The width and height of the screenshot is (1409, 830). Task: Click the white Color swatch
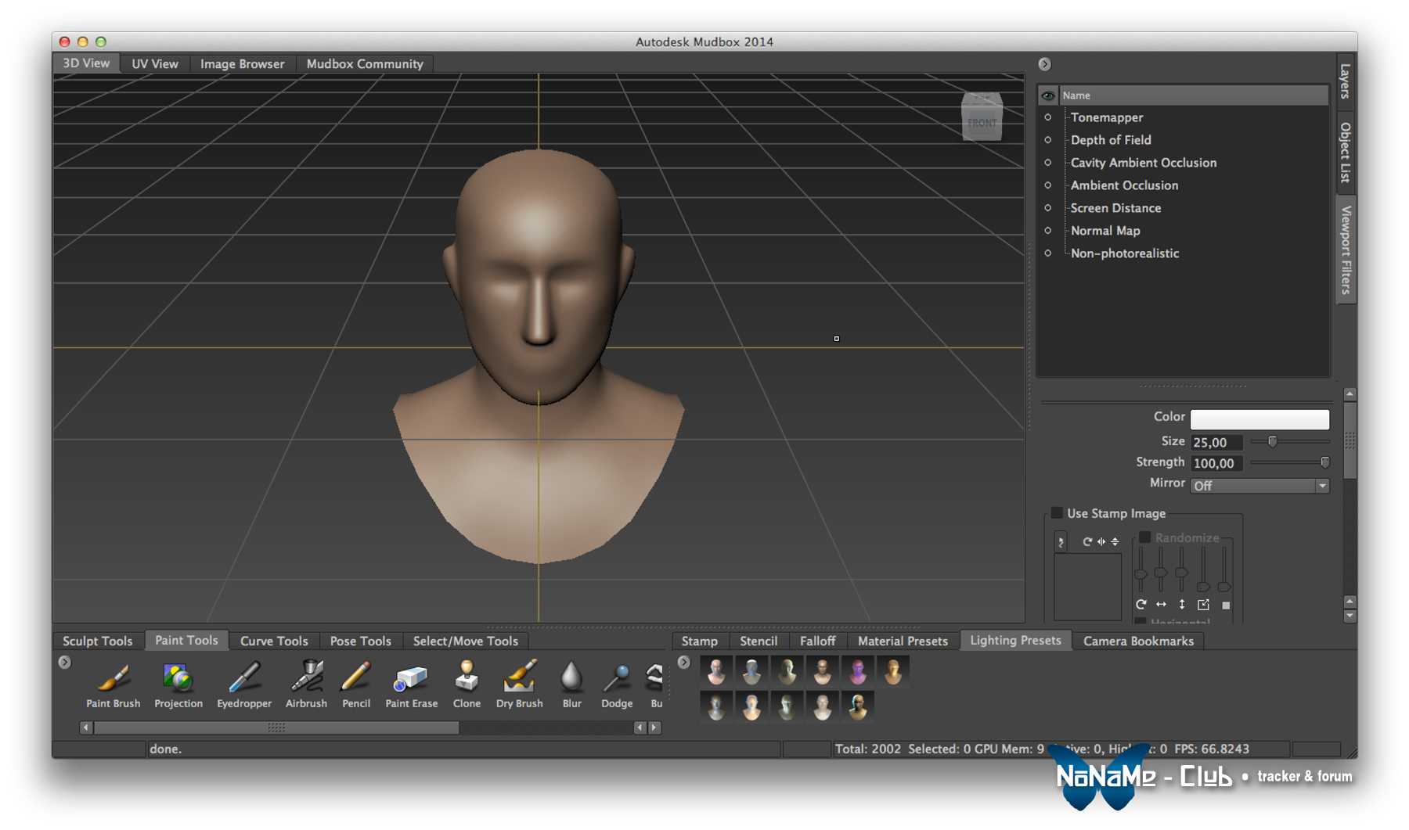1259,419
